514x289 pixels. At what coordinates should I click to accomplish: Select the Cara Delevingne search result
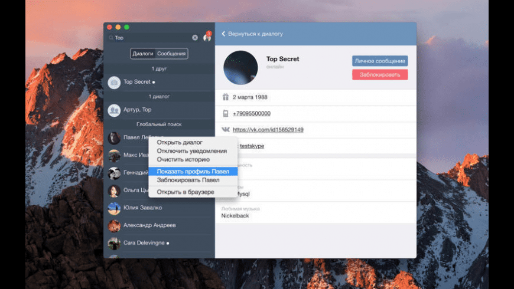pyautogui.click(x=159, y=243)
